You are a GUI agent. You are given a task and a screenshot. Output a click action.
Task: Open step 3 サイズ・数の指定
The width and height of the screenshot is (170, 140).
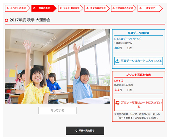tap(70, 8)
